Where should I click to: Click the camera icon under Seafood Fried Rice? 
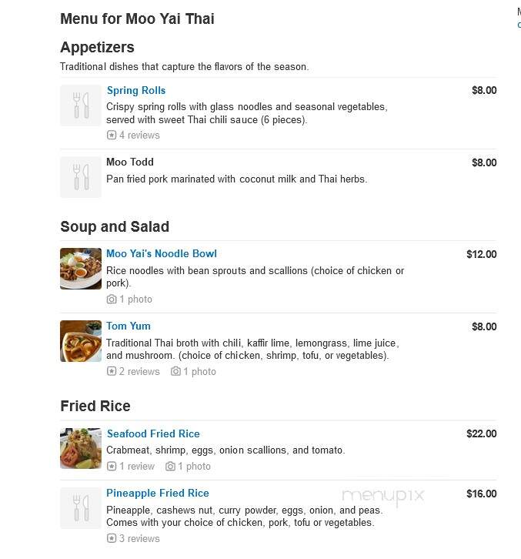point(170,467)
